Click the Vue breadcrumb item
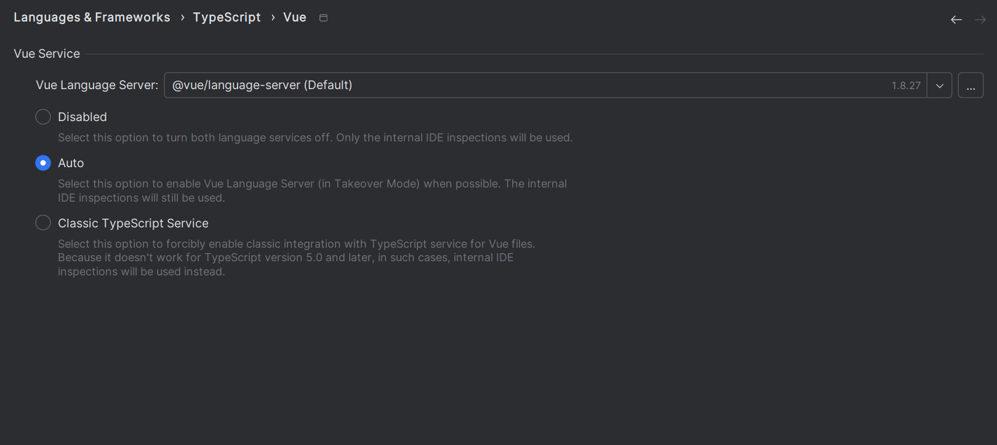Viewport: 997px width, 445px height. pos(295,17)
